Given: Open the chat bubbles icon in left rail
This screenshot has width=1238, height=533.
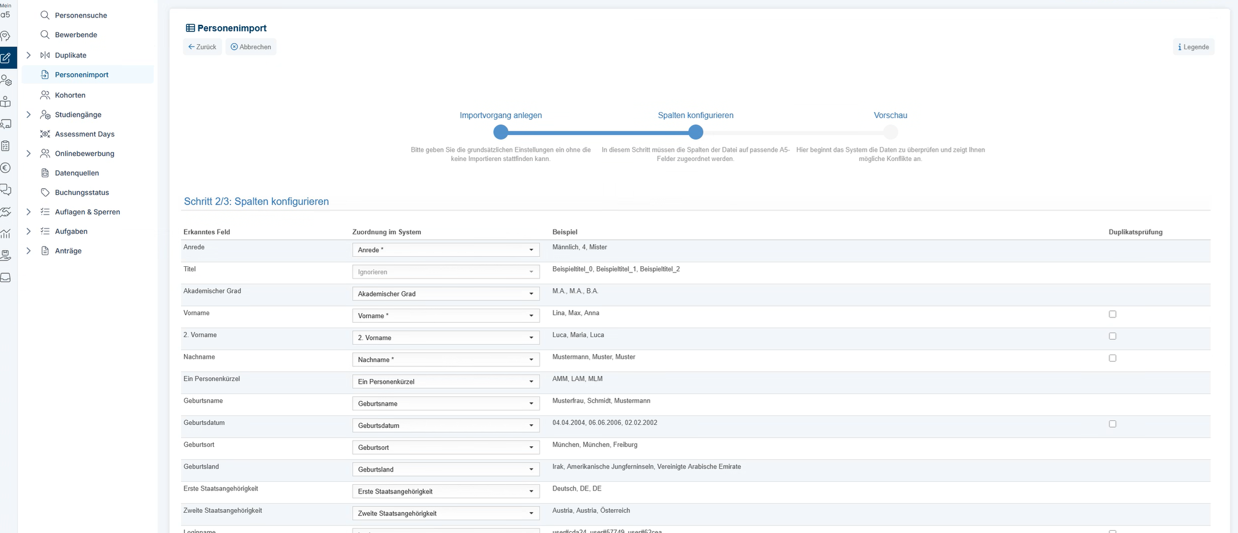Looking at the screenshot, I should [6, 189].
